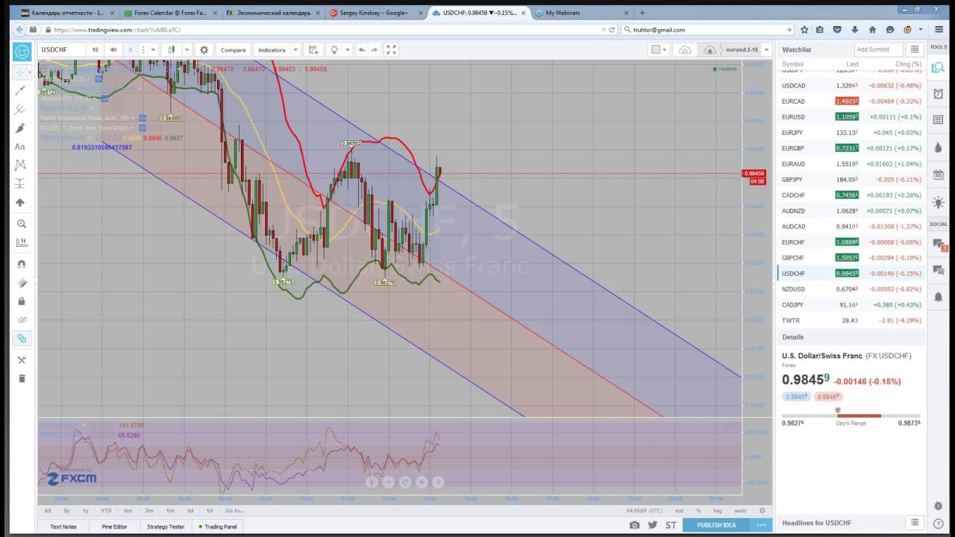This screenshot has height=537, width=955.
Task: Open show object tree tool icon
Action: tap(21, 360)
